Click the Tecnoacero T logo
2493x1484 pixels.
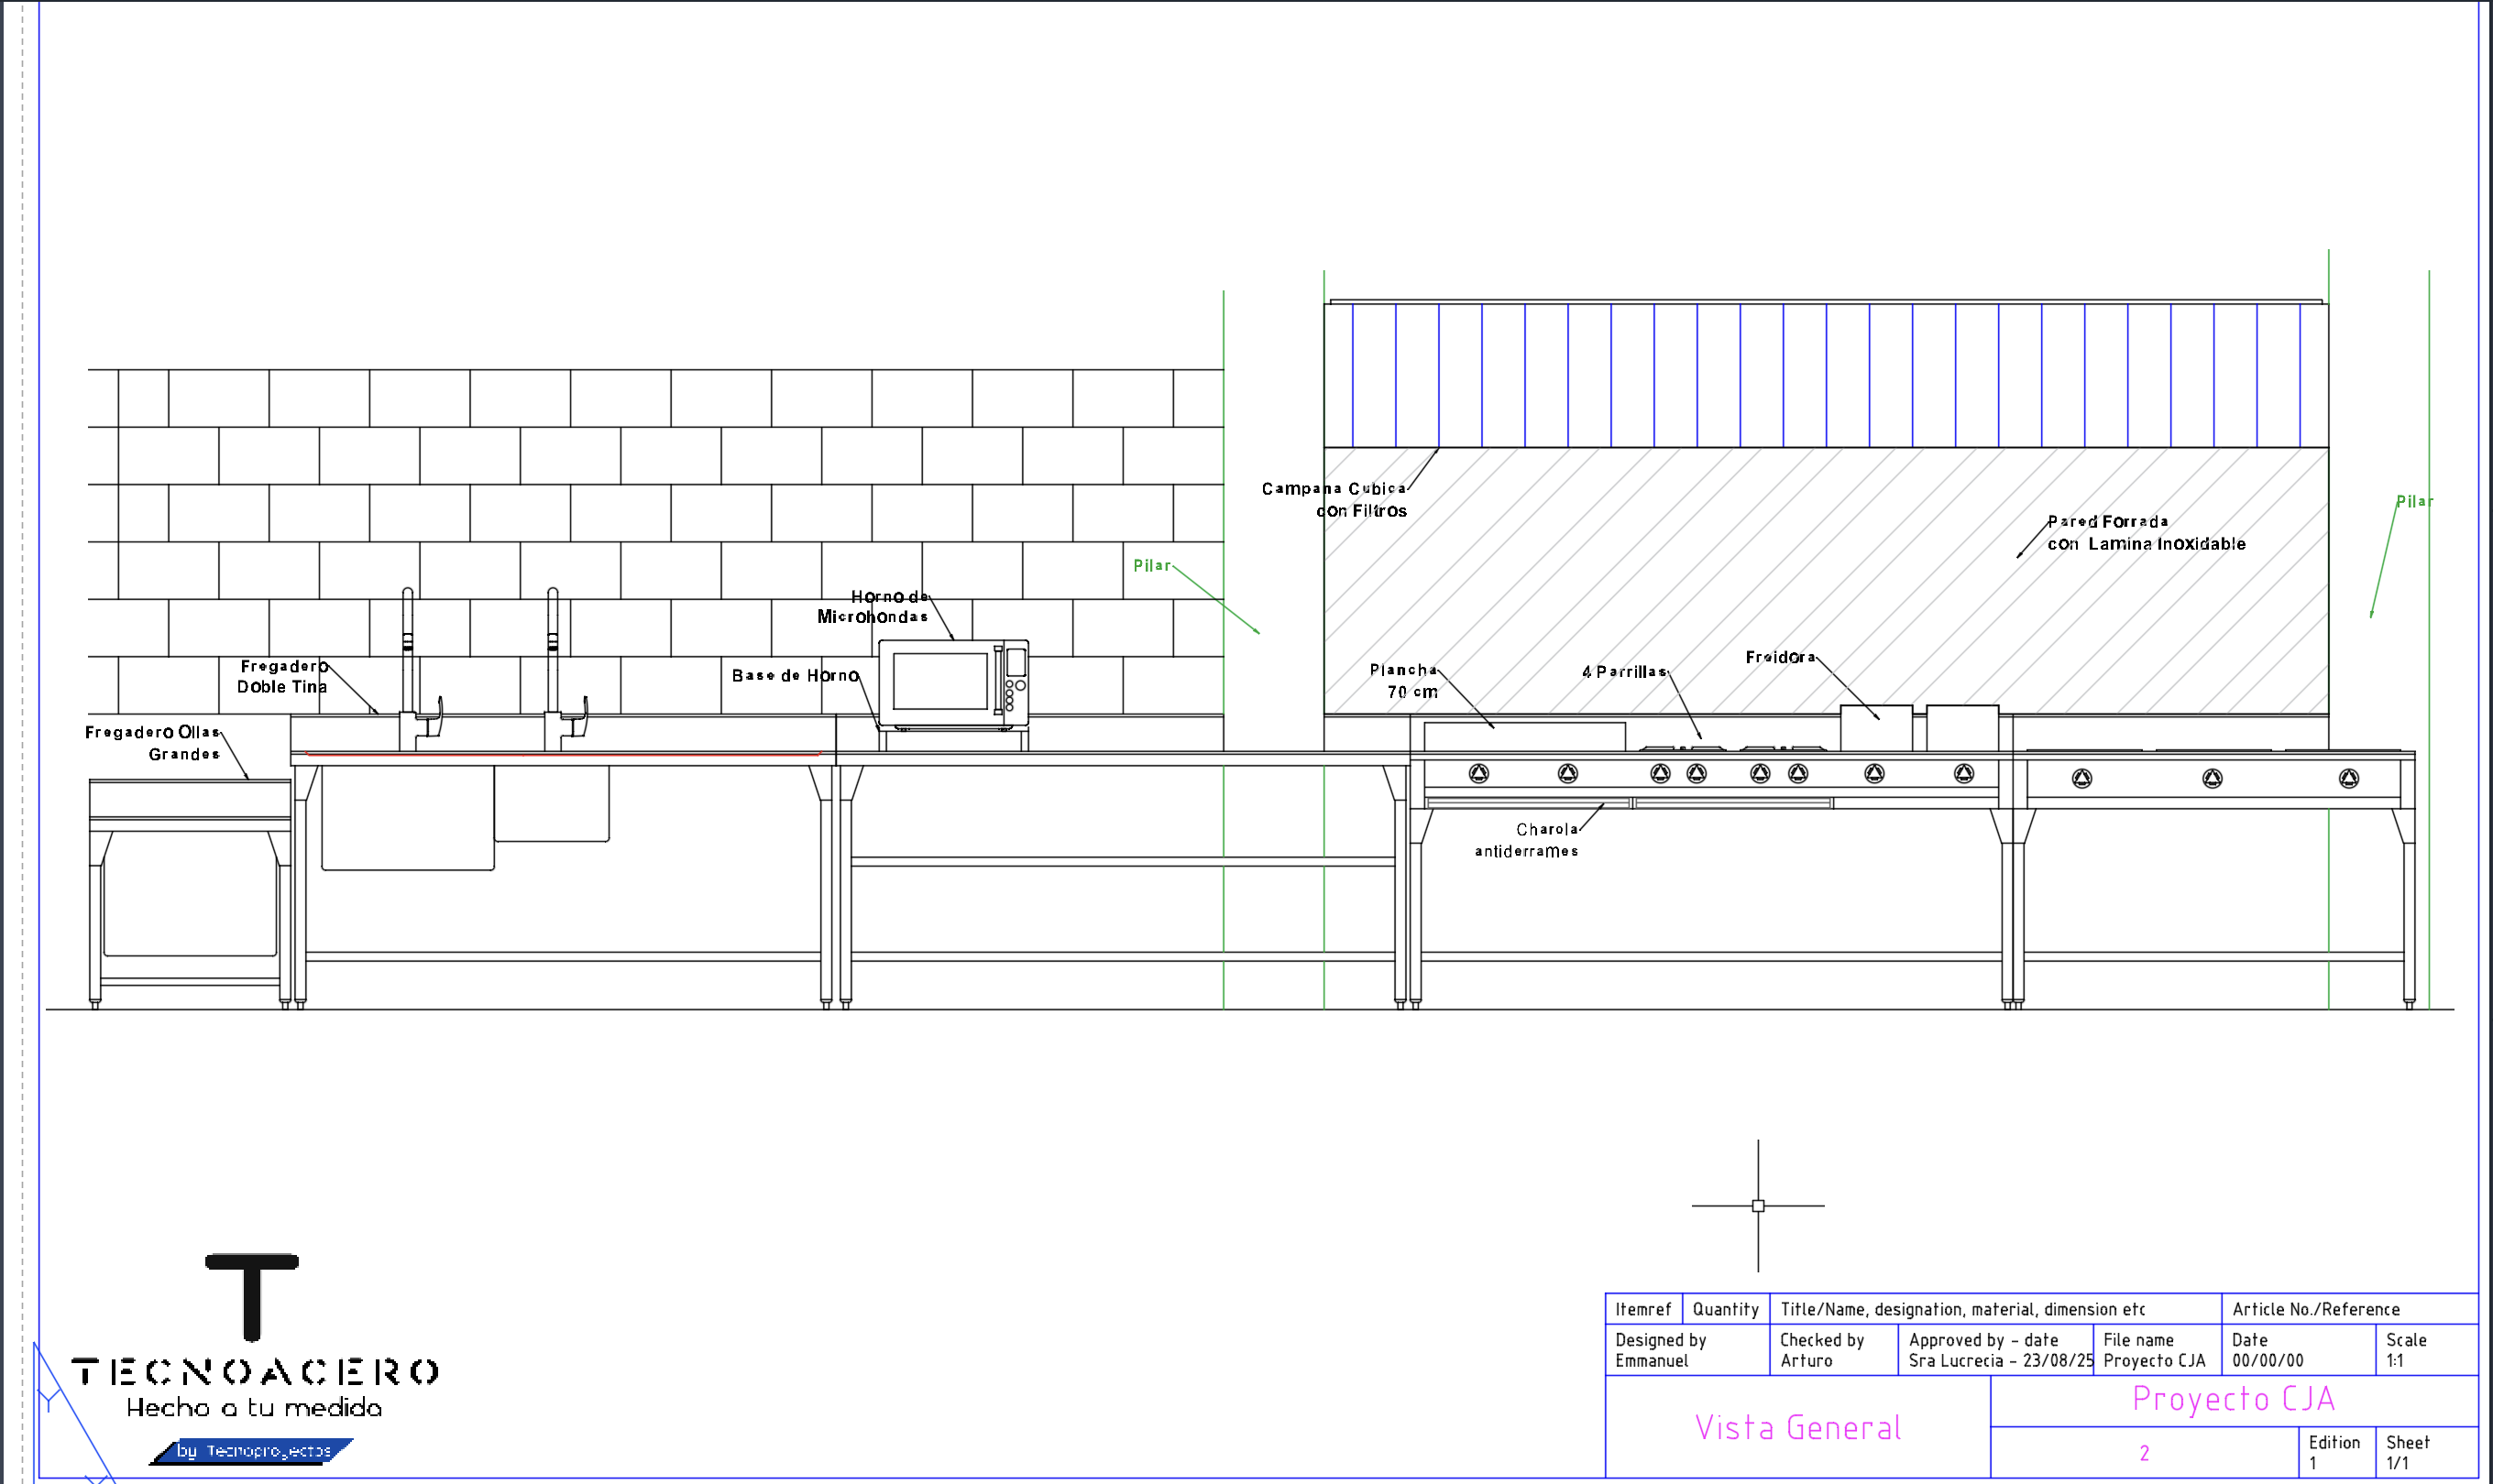(x=252, y=1296)
